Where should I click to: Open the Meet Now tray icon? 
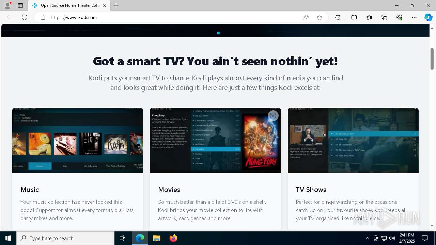click(376, 238)
